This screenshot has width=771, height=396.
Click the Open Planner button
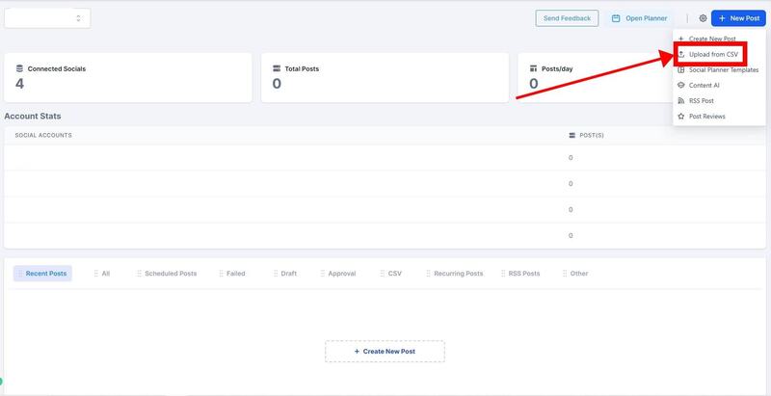(640, 18)
